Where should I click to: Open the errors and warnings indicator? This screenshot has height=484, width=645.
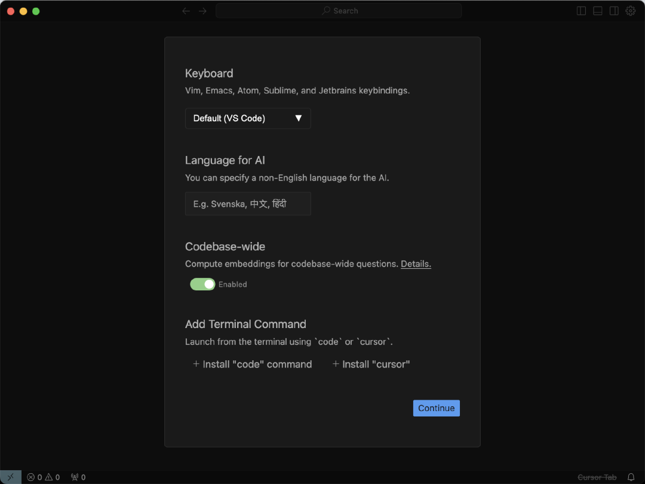44,477
